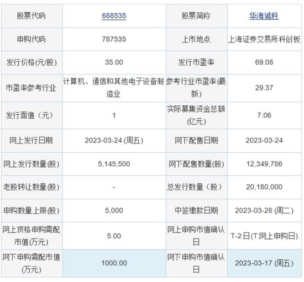
Task: Open the 华海诚科 stock name link
Action: coord(264,15)
